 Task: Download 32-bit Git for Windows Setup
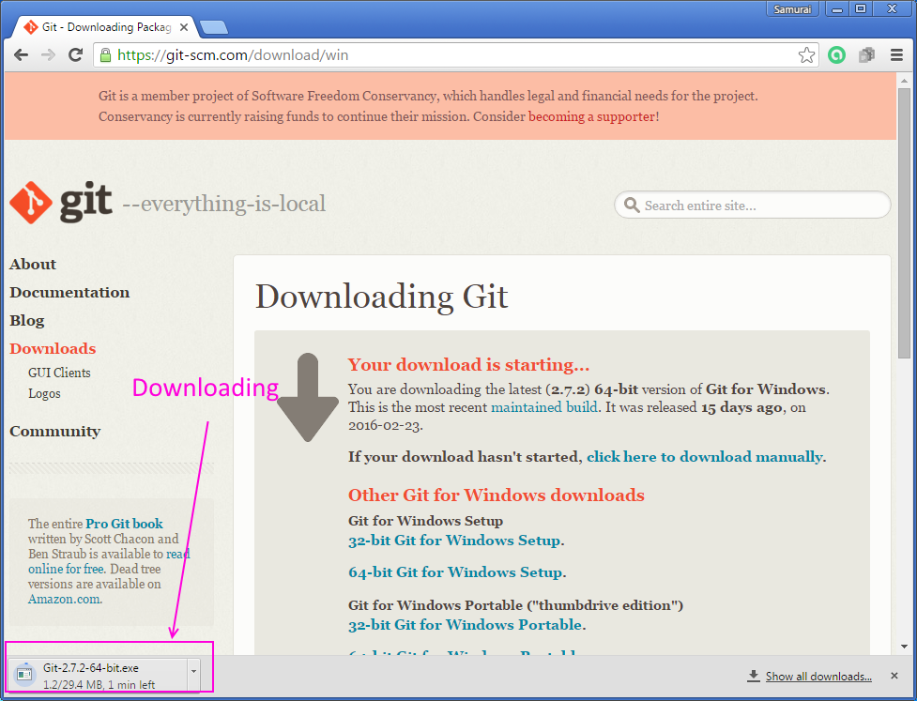(x=454, y=541)
